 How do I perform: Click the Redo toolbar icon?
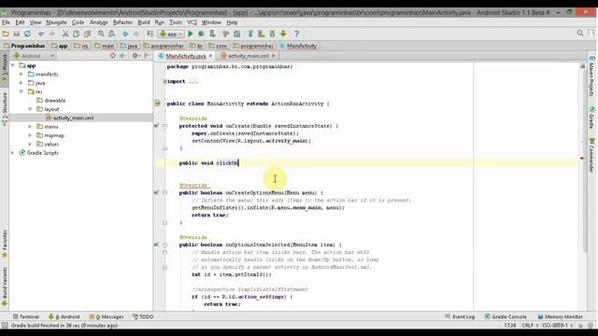coord(52,34)
